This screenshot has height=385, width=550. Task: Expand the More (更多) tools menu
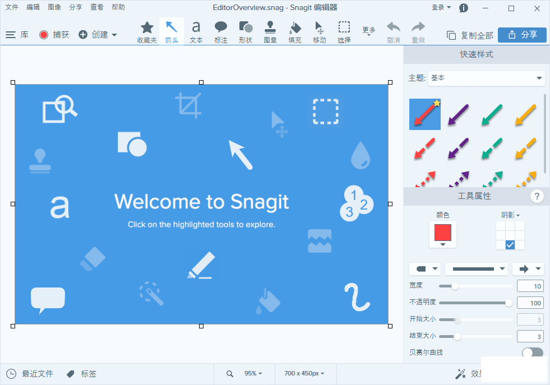point(369,31)
